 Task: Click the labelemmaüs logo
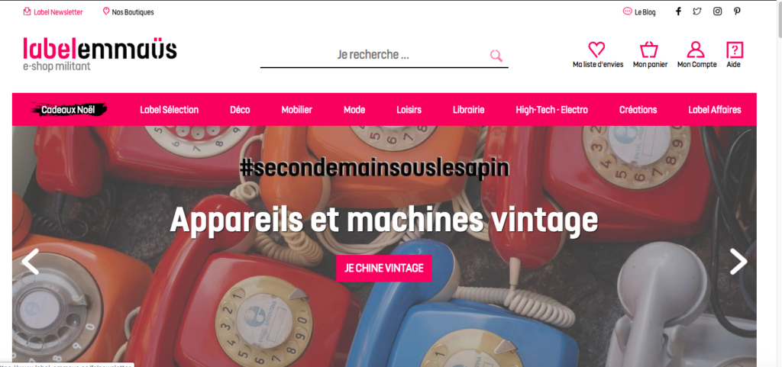(x=100, y=53)
